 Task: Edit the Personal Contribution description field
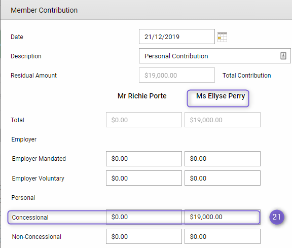(x=215, y=56)
